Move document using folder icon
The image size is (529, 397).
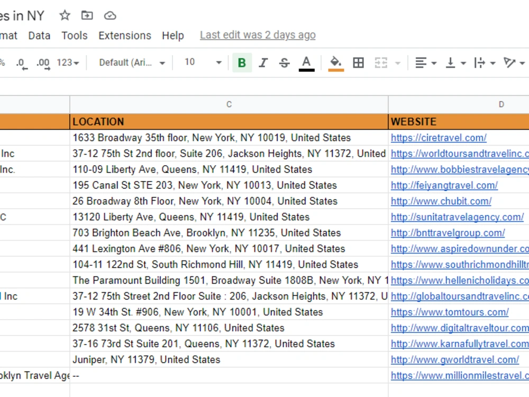click(x=87, y=15)
